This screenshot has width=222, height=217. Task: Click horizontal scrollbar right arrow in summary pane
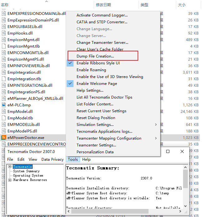coord(180,211)
